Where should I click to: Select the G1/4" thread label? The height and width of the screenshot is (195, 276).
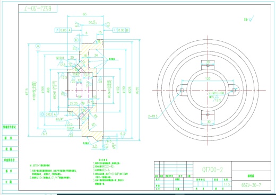(x=59, y=119)
